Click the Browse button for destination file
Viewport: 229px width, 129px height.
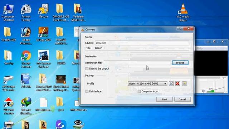pyautogui.click(x=180, y=63)
